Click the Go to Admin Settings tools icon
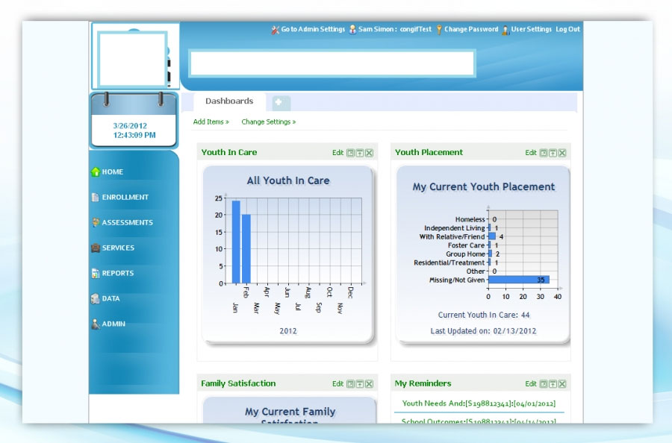 coord(275,30)
